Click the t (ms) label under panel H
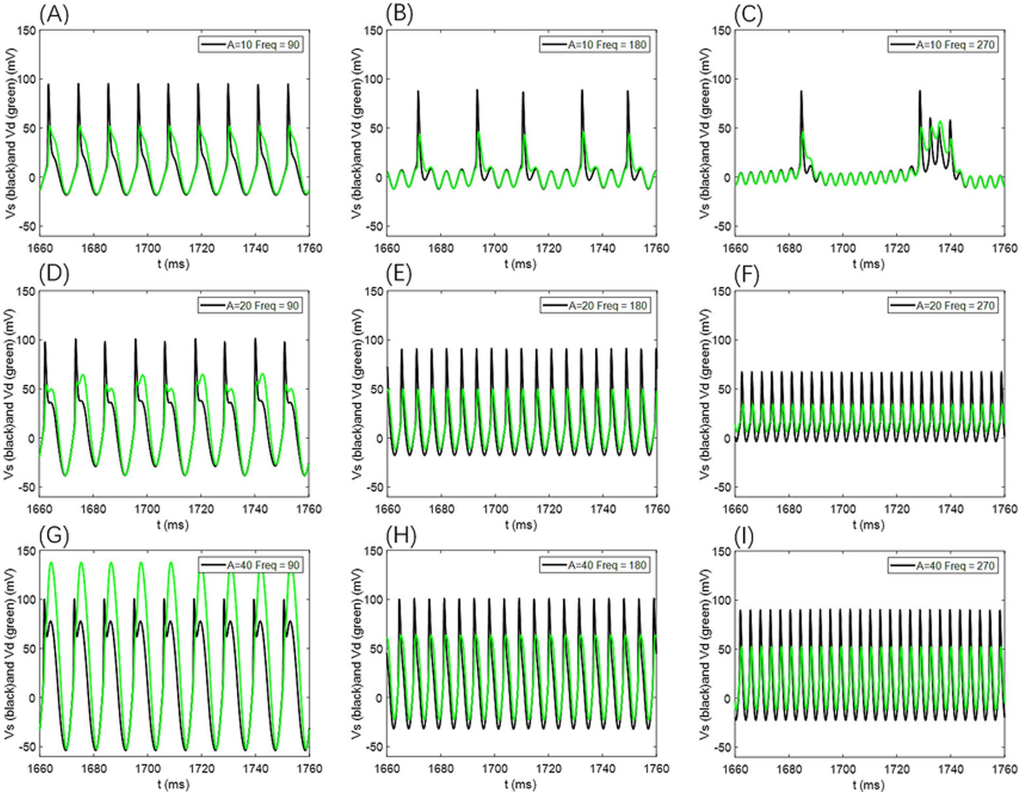This screenshot has height=795, width=1021. coord(521,784)
